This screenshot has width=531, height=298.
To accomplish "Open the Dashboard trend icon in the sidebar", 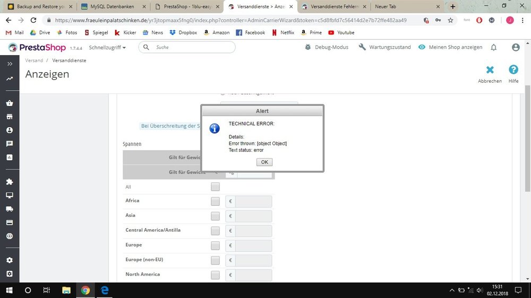I will [10, 78].
